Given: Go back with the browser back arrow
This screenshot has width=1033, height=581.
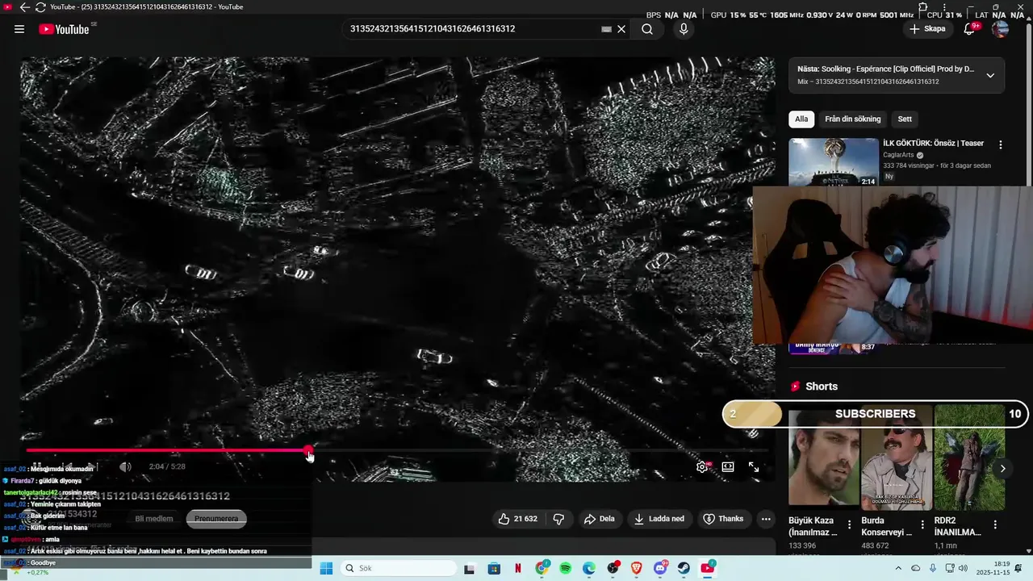Looking at the screenshot, I should point(25,6).
